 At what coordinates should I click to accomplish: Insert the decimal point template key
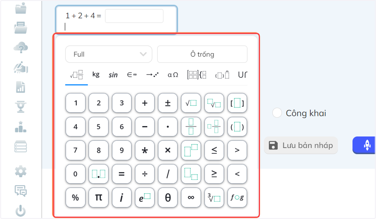click(98, 174)
